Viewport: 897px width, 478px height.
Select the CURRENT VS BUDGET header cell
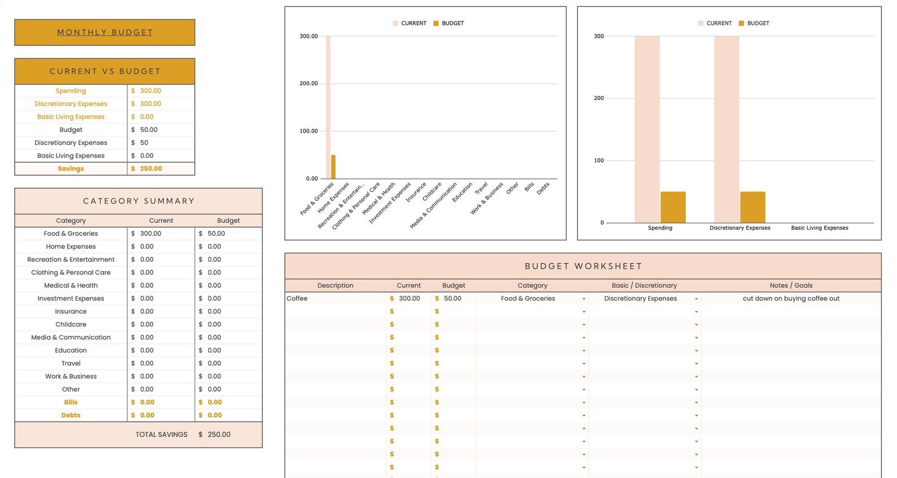(105, 71)
